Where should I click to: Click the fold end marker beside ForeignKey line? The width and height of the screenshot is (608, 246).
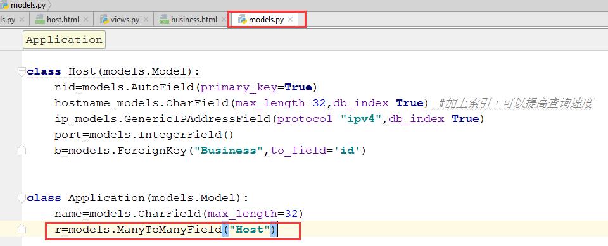click(22, 151)
